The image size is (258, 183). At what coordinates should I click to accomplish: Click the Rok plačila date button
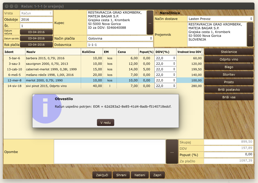click(x=36, y=45)
